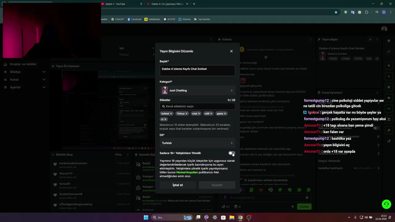Open the Dil dropdown showing Turkish
This screenshot has width=395, height=222.
coord(197,143)
